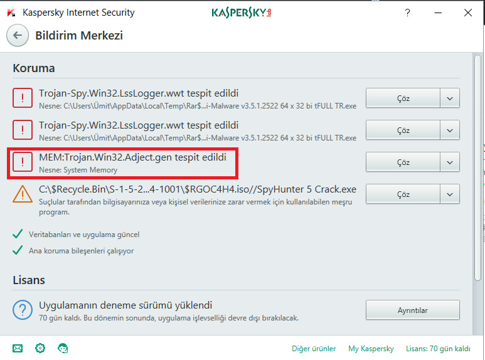Click the 70 gün kaldı description text
Image resolution: width=485 pixels, height=360 pixels.
pos(169,318)
